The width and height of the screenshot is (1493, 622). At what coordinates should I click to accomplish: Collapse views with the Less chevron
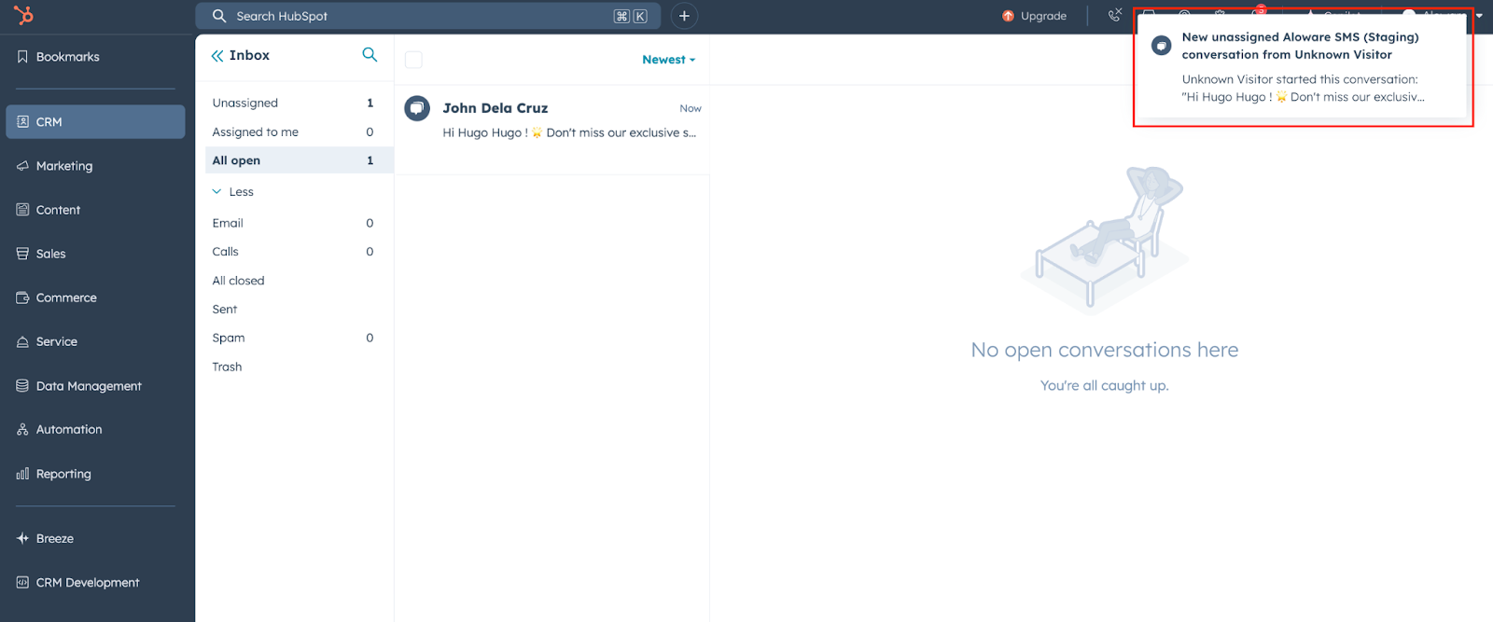click(216, 191)
